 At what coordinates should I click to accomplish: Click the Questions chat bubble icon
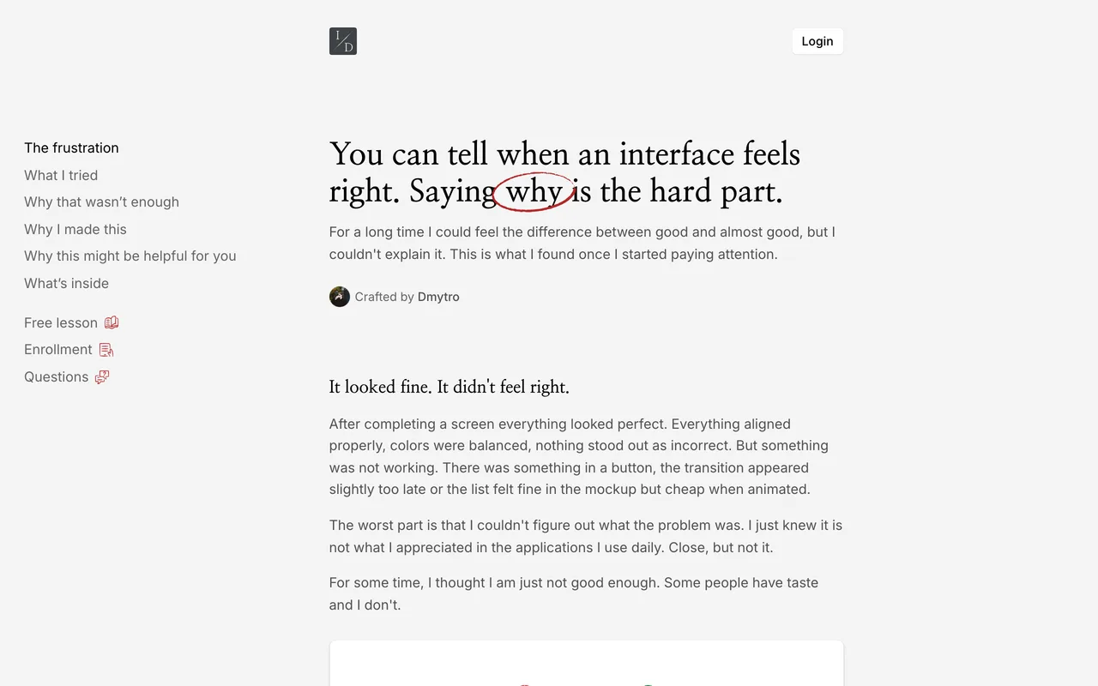click(102, 377)
